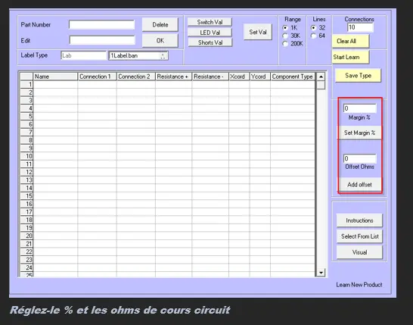Select row 24 header in table
Viewport: 413px width, 325px height.
(26, 267)
